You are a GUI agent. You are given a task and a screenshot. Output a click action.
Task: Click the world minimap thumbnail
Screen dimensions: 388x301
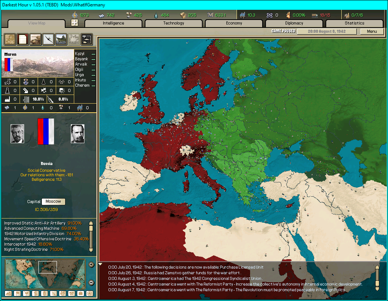pyautogui.click(x=45, y=273)
